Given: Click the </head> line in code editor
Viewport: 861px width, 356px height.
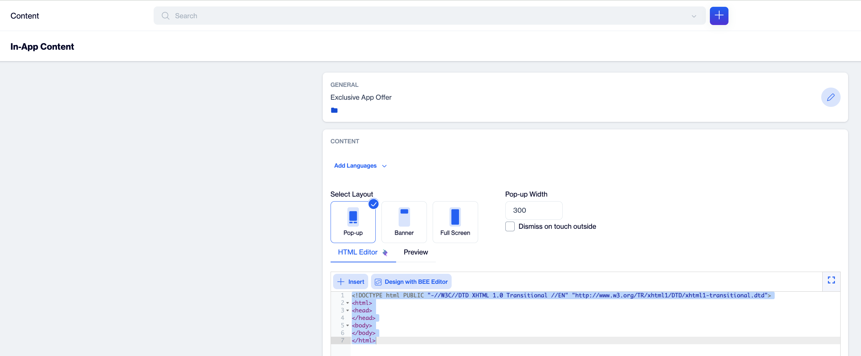Looking at the screenshot, I should (364, 318).
